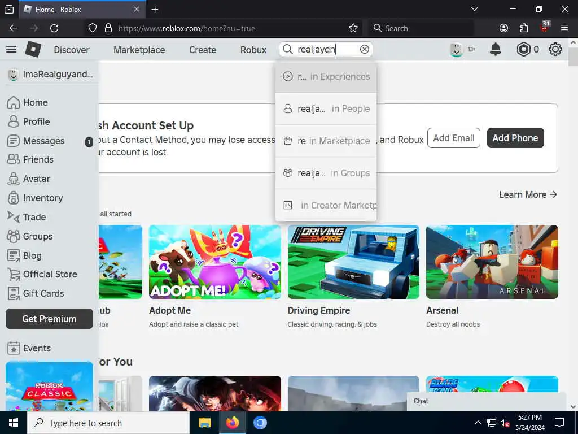This screenshot has width=578, height=434.
Task: Click the Get Premium button
Action: (49, 319)
